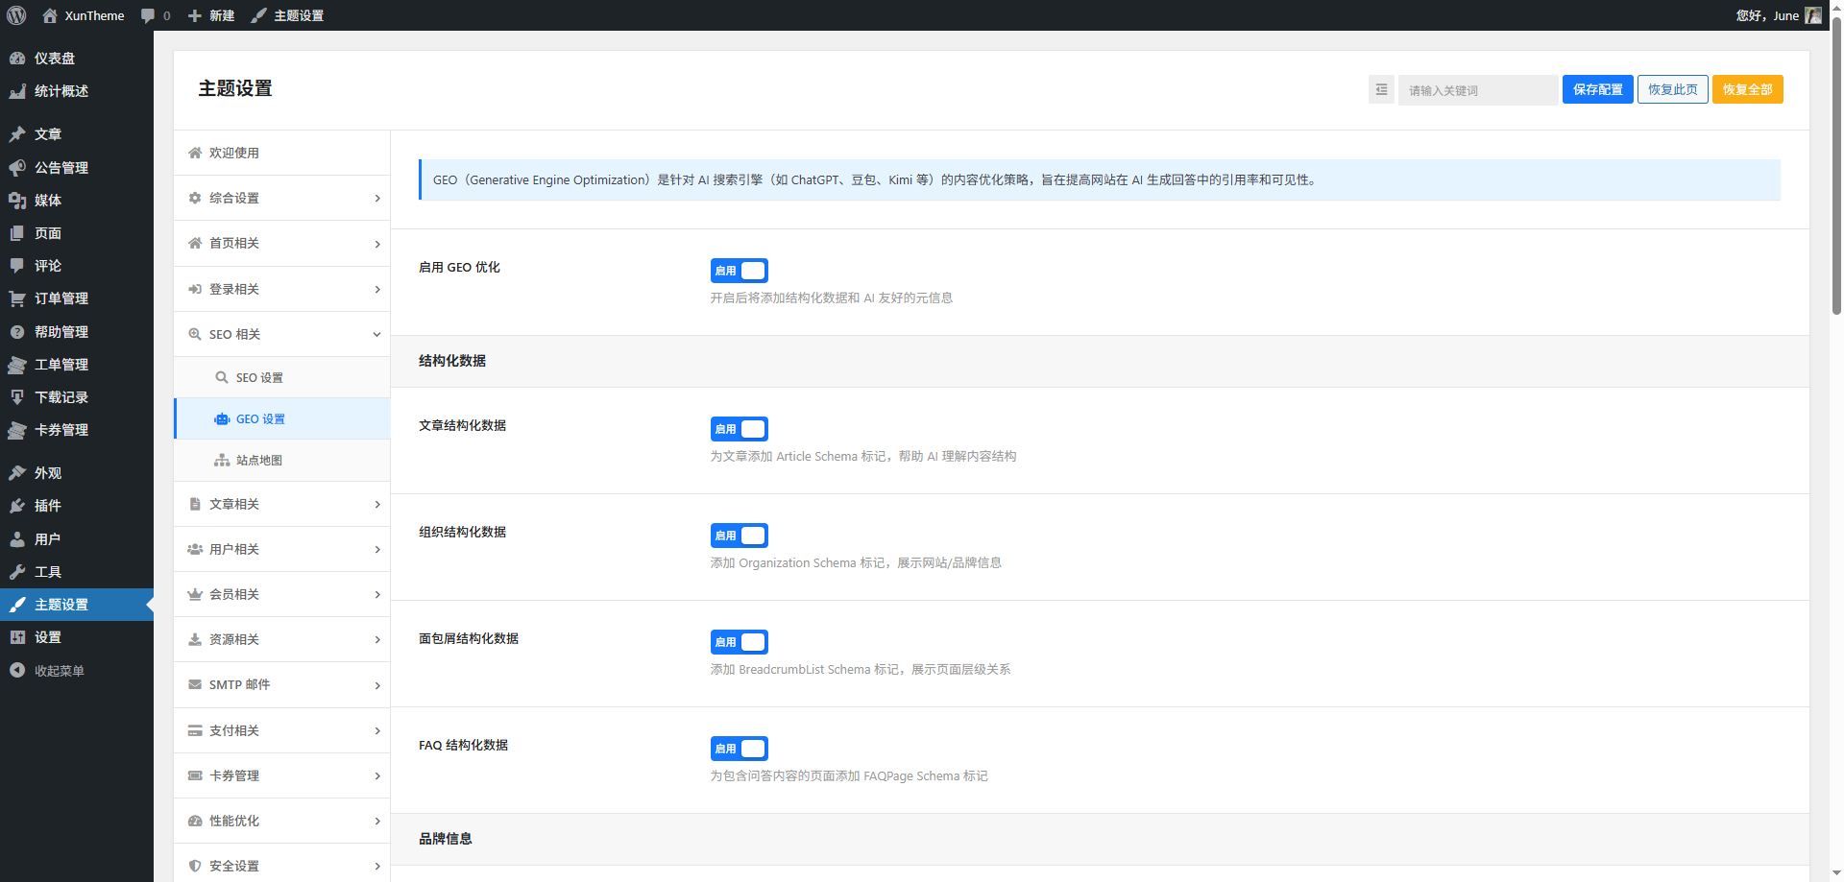Click the June user avatar
The width and height of the screenshot is (1844, 882).
1812,15
